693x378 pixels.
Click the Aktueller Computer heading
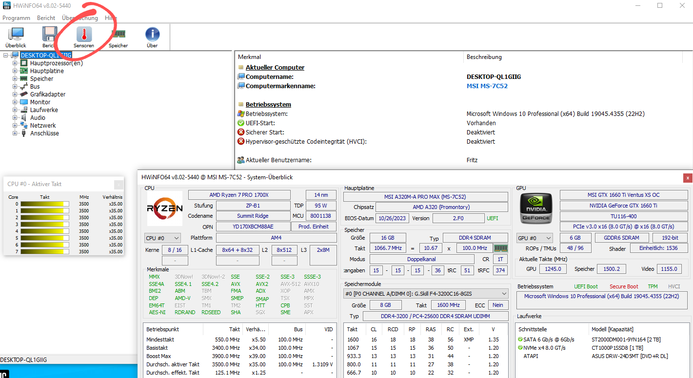coord(275,68)
